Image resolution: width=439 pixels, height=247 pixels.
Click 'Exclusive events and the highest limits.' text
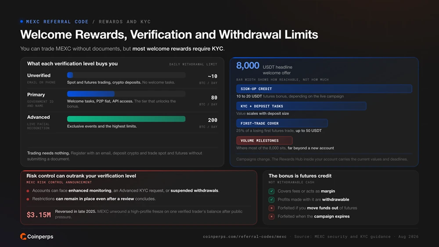pos(102,126)
